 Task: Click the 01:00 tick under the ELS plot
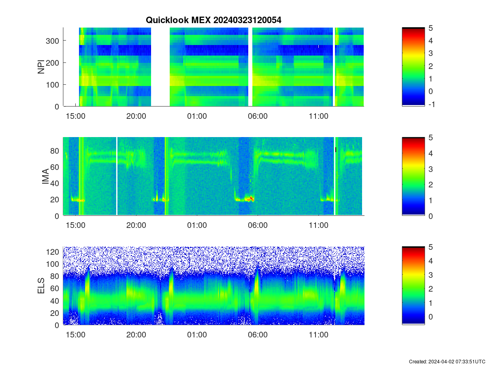pos(197,335)
